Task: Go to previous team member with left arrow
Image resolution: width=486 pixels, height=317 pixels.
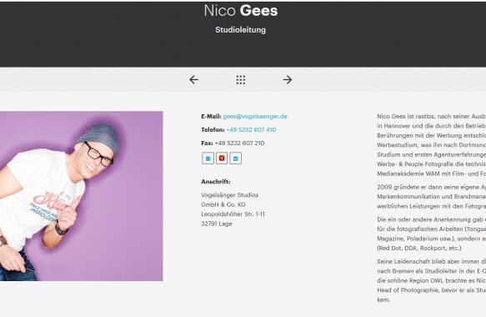Action: [194, 80]
